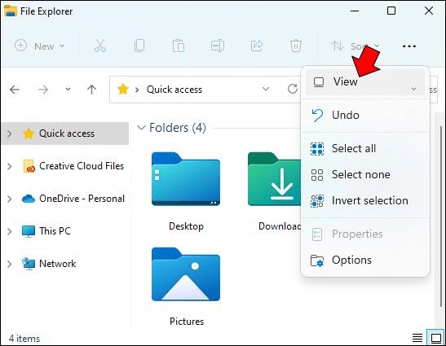Screen dimensions: 446x346
Task: Click the vertical scrollbar on right edge
Action: coord(440,216)
